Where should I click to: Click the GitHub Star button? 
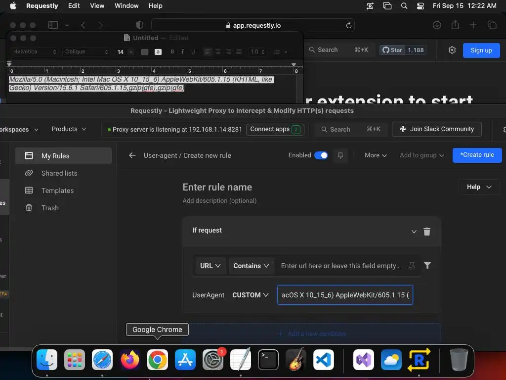pos(392,50)
